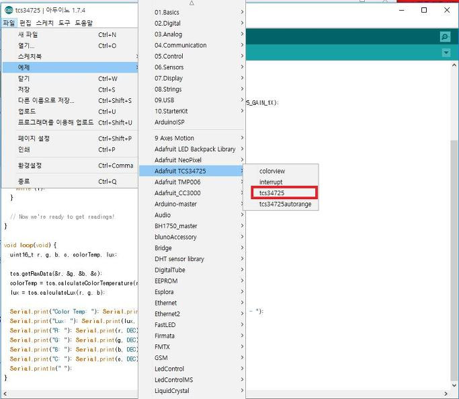Expand 06.Sensors examples submenu
Screen dimensions: 459x399
[192, 67]
